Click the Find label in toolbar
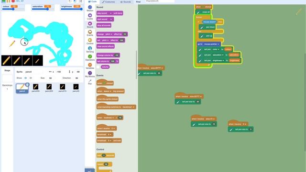 click(138, 2)
